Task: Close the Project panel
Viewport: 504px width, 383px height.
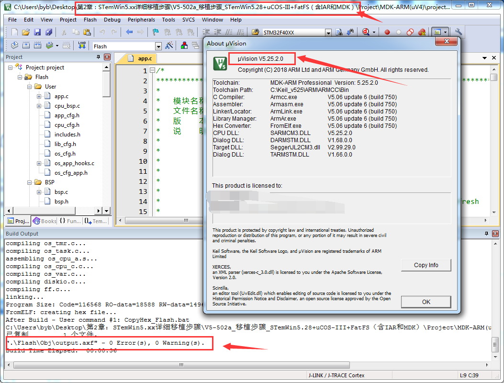Action: pyautogui.click(x=107, y=57)
